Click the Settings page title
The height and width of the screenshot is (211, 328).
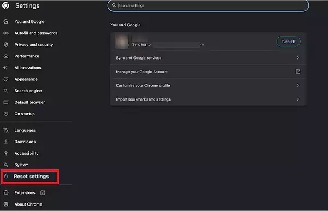pos(27,5)
